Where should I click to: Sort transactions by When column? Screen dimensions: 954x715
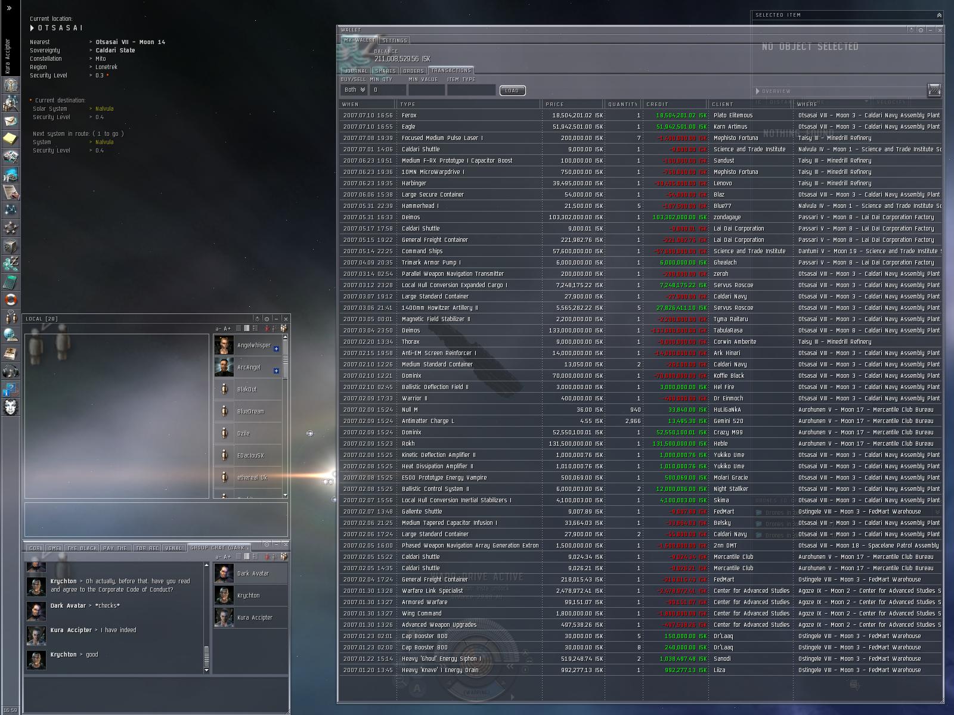pyautogui.click(x=368, y=104)
